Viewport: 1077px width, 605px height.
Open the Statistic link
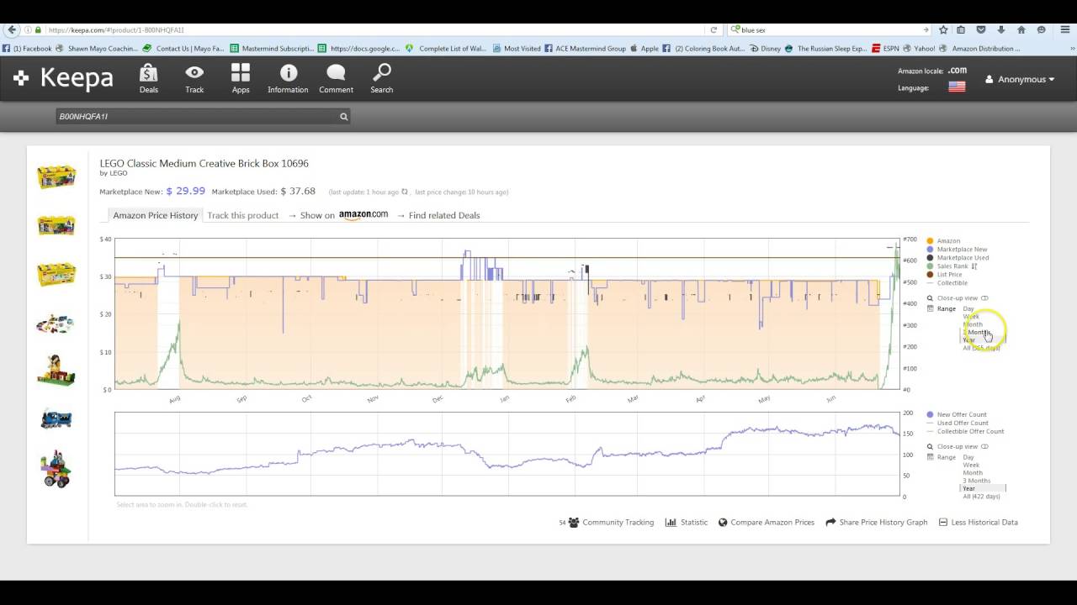point(686,522)
